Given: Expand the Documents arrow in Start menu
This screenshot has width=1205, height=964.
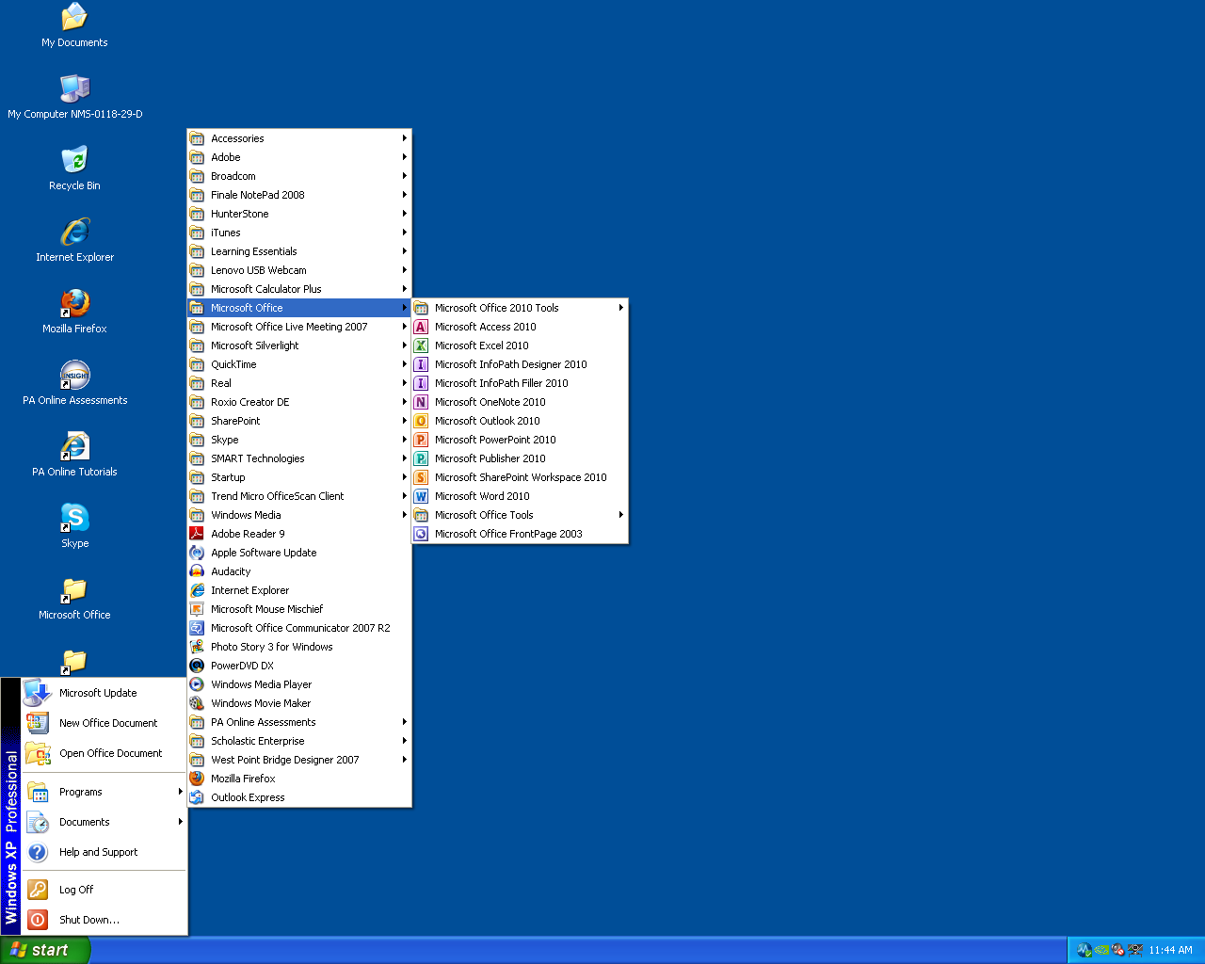Looking at the screenshot, I should pos(180,822).
